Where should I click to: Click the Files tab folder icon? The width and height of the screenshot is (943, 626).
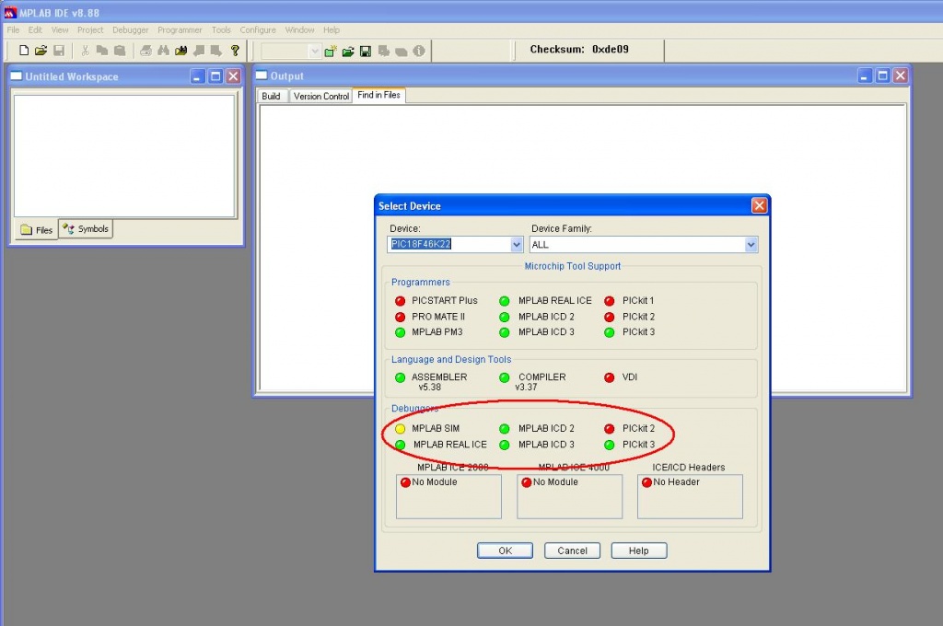coord(26,230)
